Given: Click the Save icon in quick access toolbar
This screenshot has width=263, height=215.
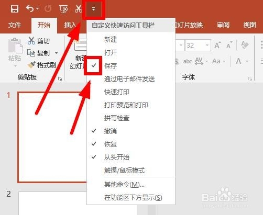Looking at the screenshot, I should (15, 9).
